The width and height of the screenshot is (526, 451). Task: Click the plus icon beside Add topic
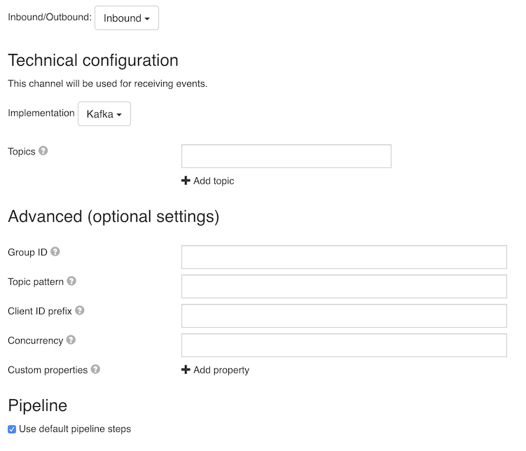186,181
